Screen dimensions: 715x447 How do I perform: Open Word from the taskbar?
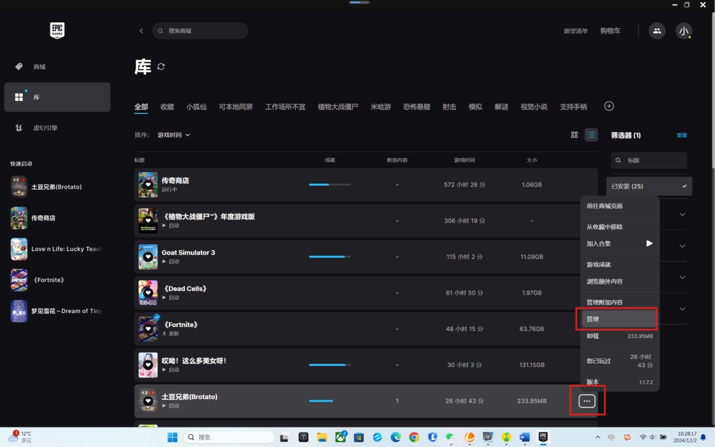tap(525, 437)
